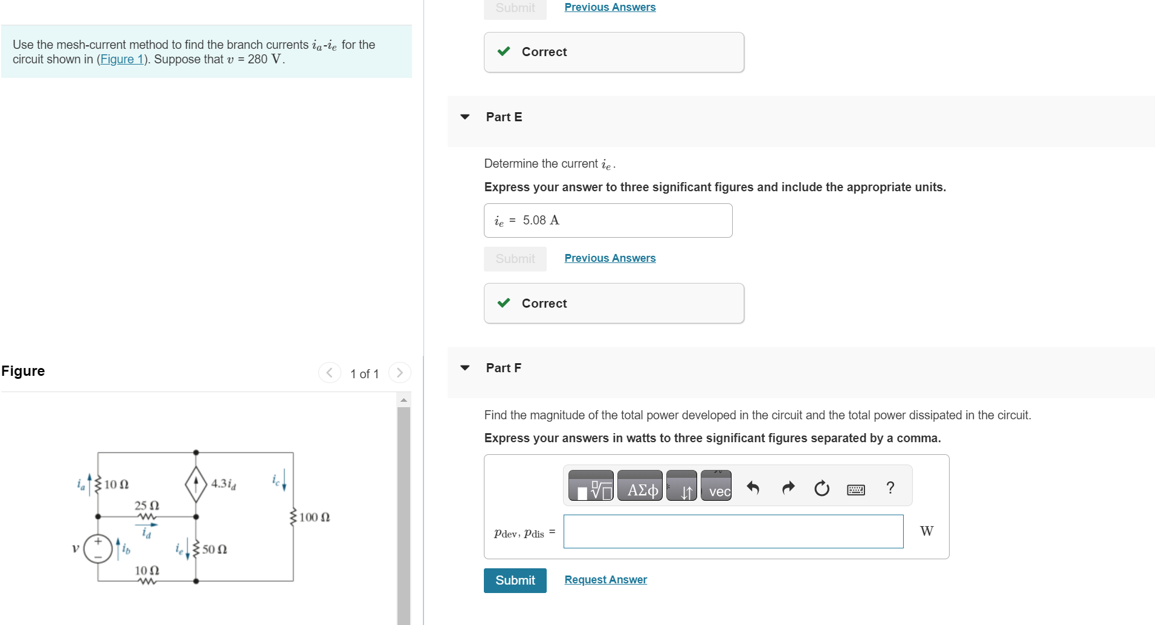Click Previous Answers for Part E
This screenshot has width=1155, height=625.
coord(609,258)
